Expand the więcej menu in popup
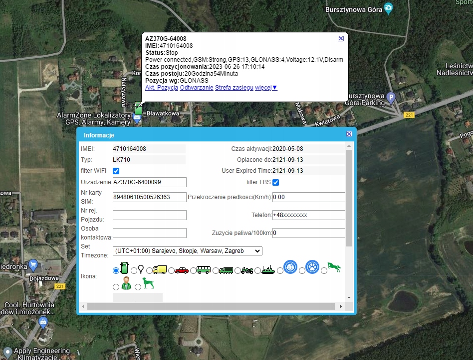This screenshot has width=473, height=360. (x=266, y=88)
